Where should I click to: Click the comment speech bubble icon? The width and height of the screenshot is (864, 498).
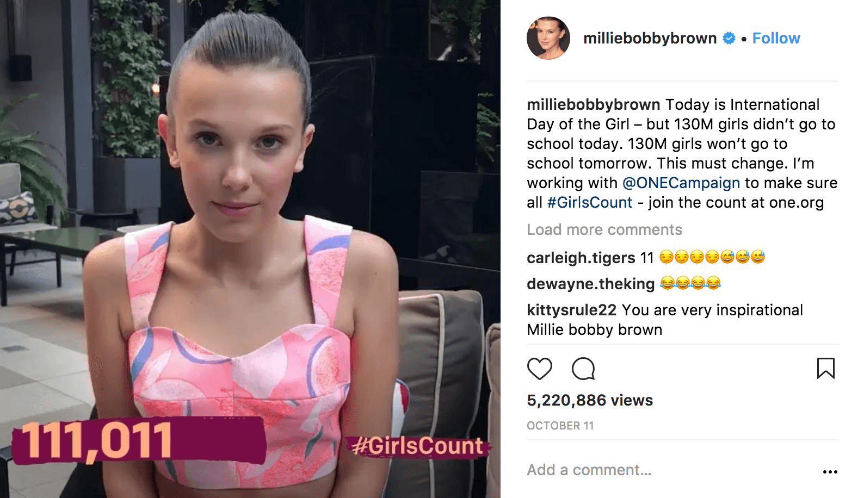click(x=583, y=369)
